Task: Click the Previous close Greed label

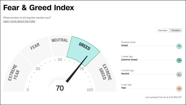Action: (x=125, y=45)
